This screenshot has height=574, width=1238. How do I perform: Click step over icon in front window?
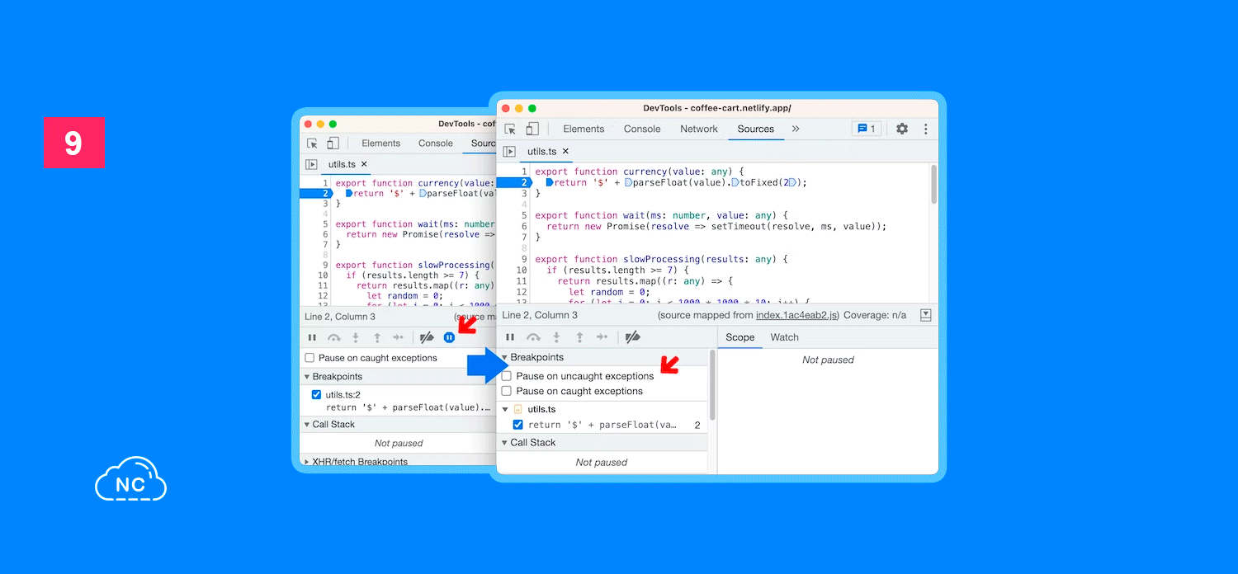[x=534, y=337]
